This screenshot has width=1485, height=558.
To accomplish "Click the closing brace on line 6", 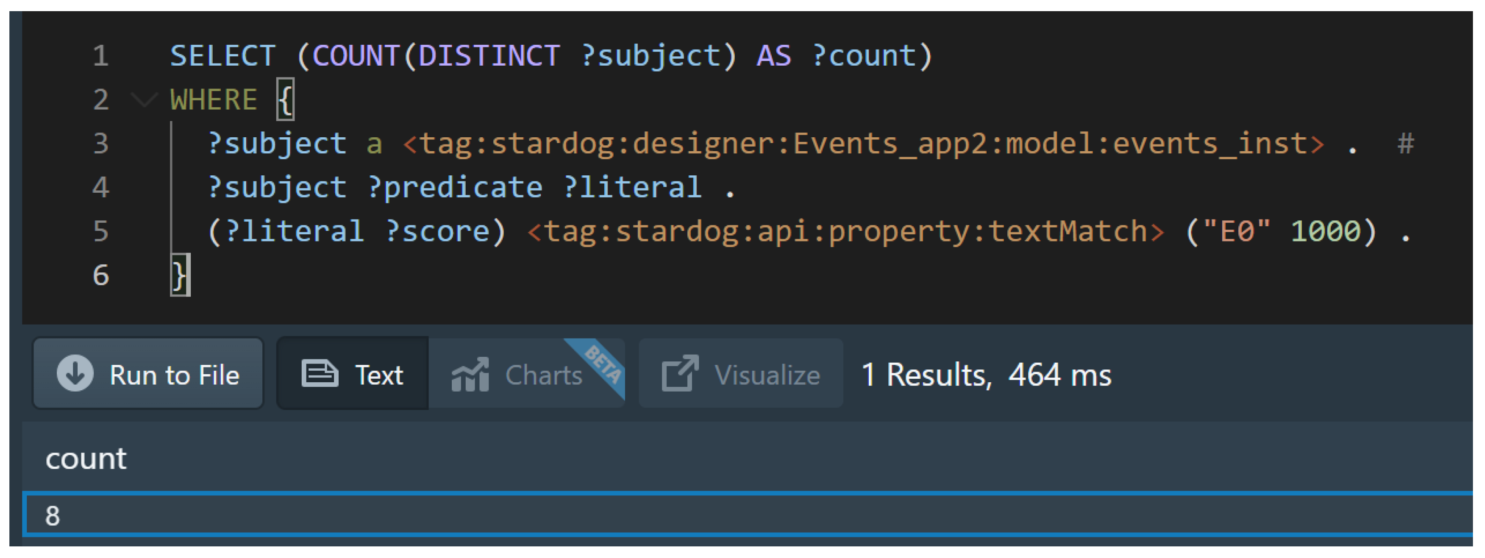I will [x=179, y=275].
